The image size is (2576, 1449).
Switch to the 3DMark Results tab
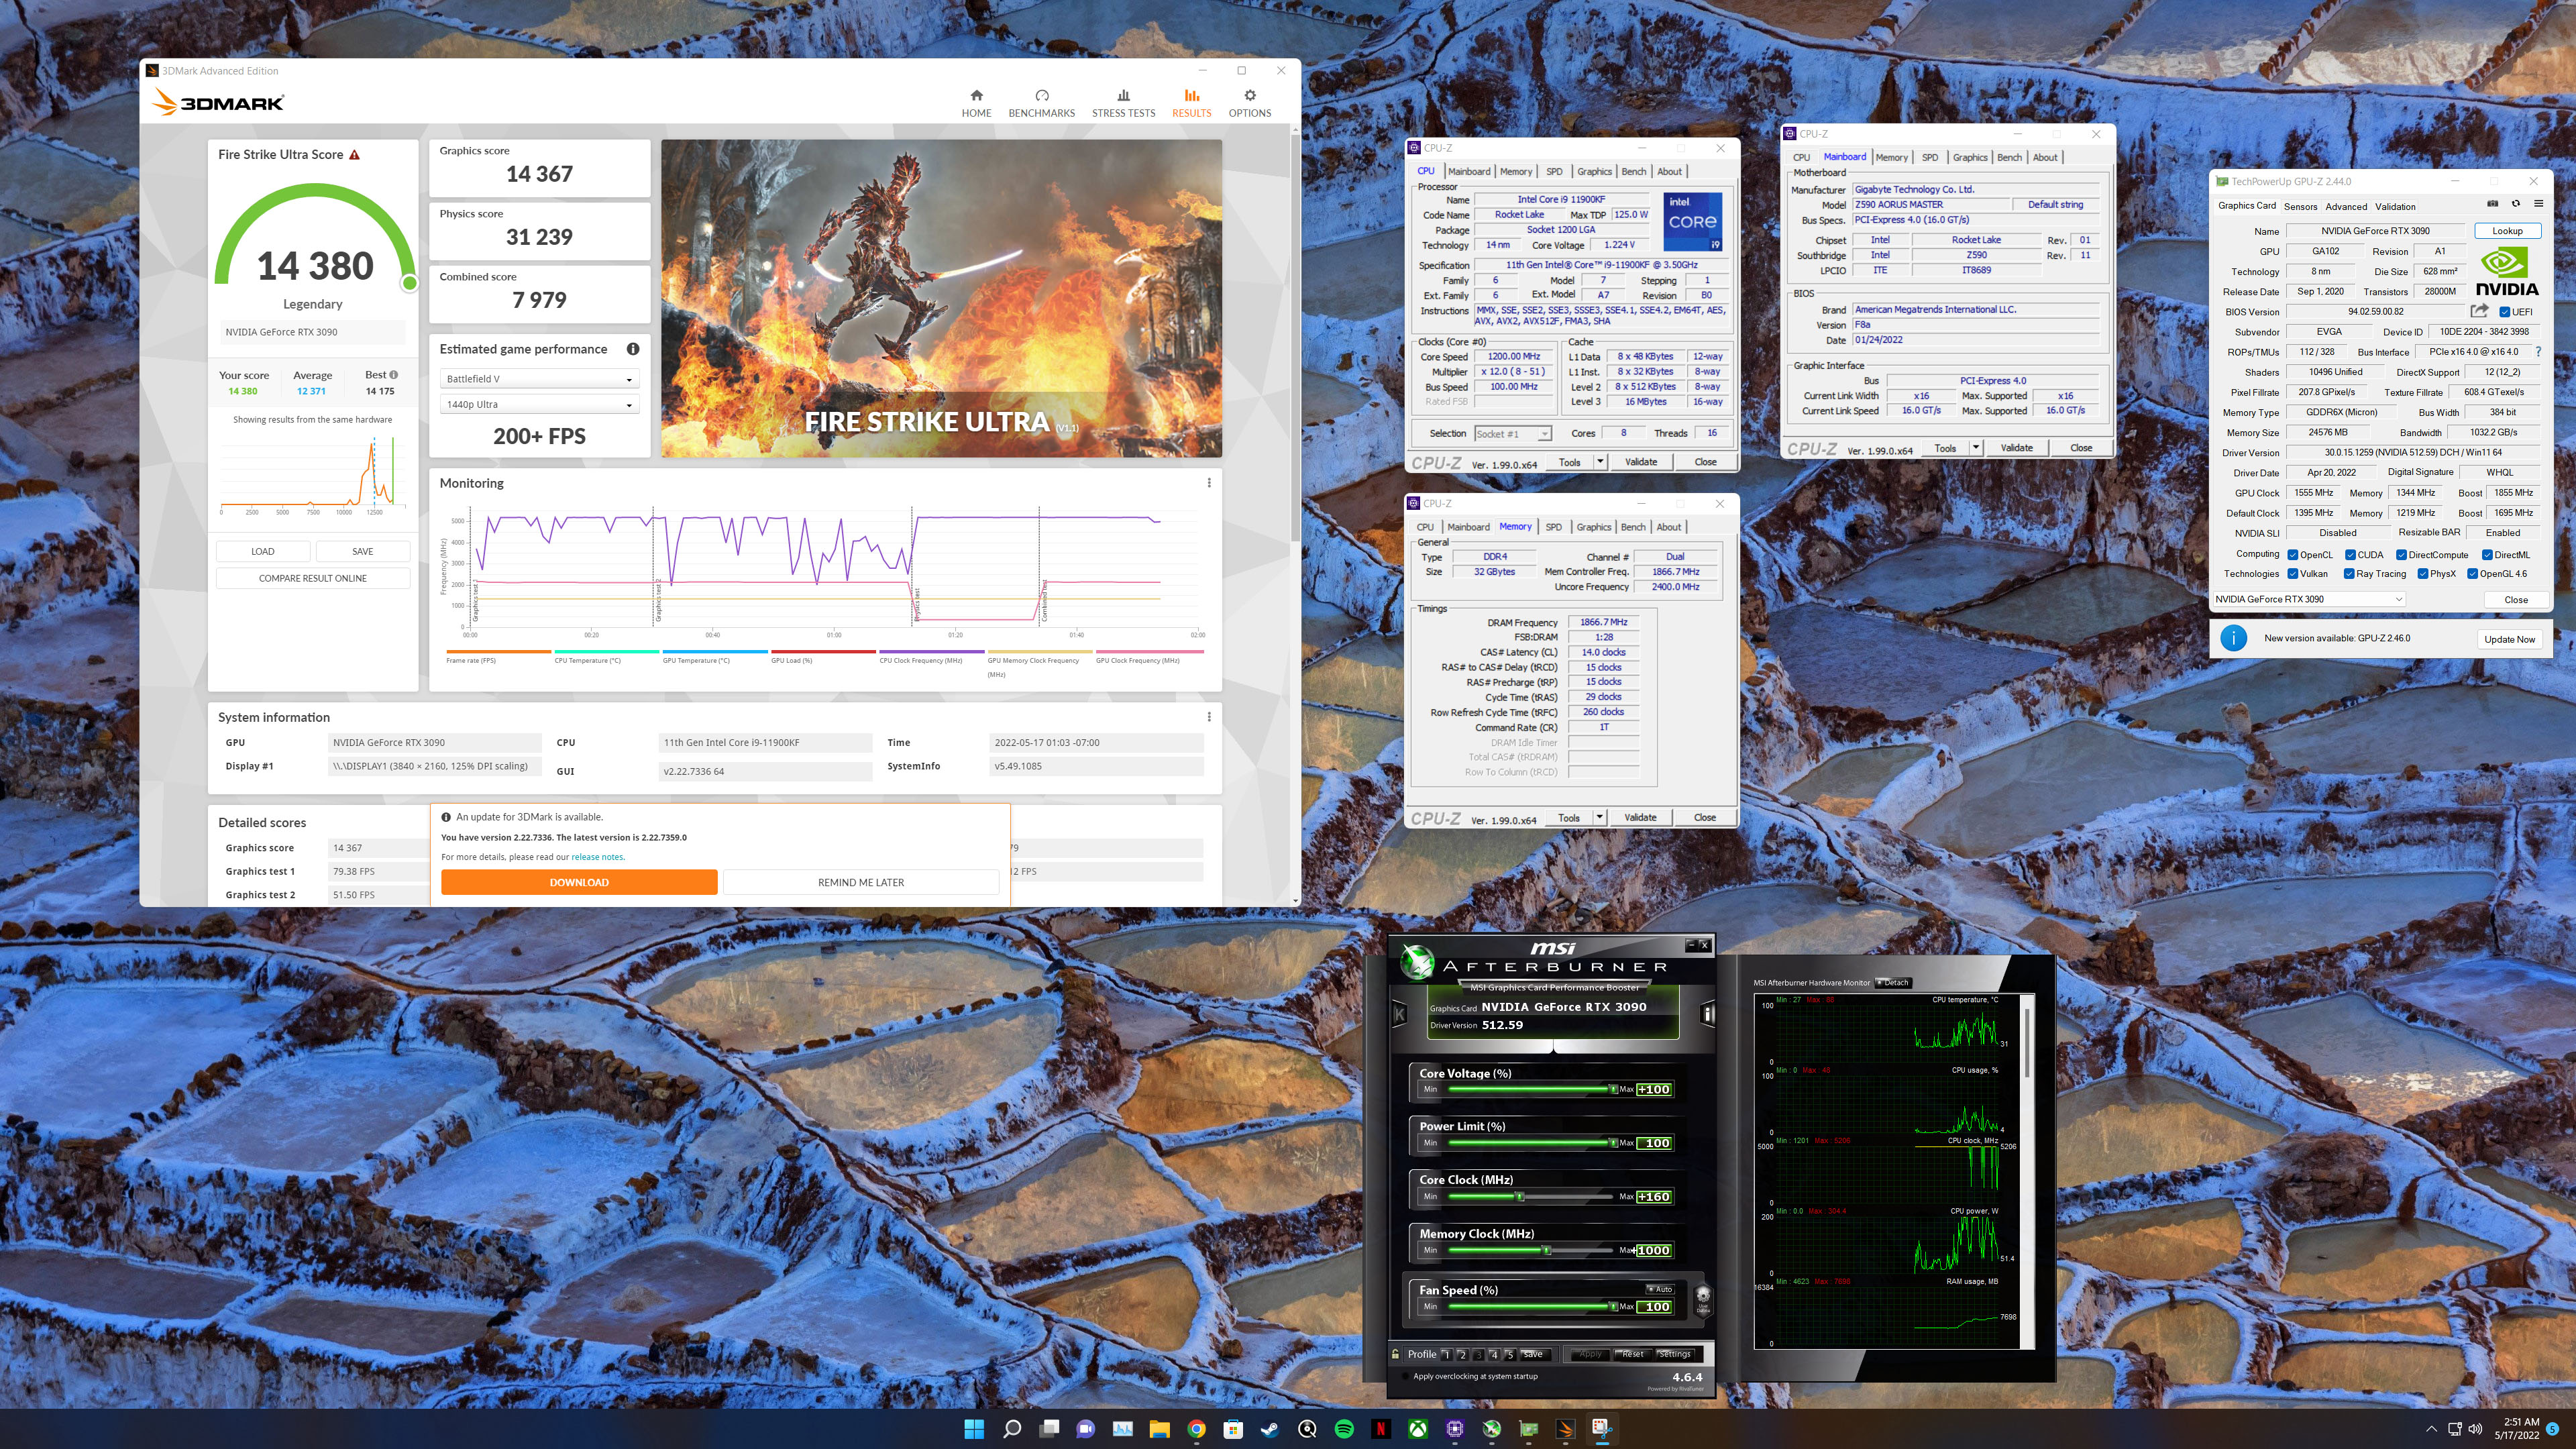(1191, 103)
